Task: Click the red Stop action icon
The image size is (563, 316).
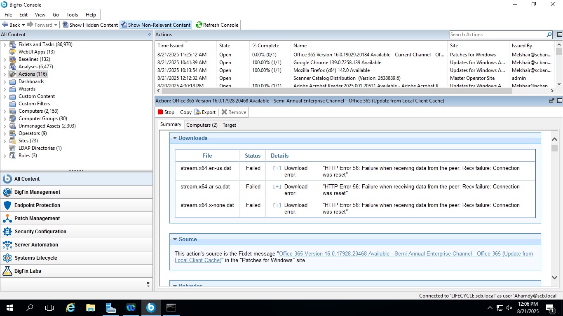Action: pyautogui.click(x=161, y=112)
